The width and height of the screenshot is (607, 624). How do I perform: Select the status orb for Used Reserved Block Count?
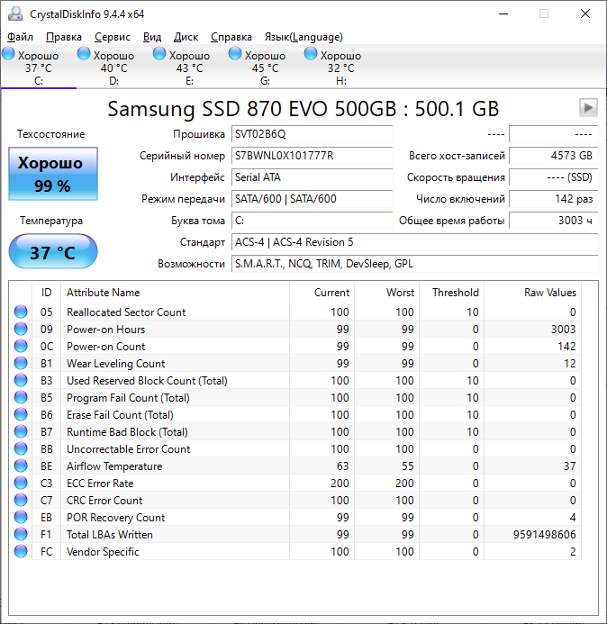pos(21,381)
